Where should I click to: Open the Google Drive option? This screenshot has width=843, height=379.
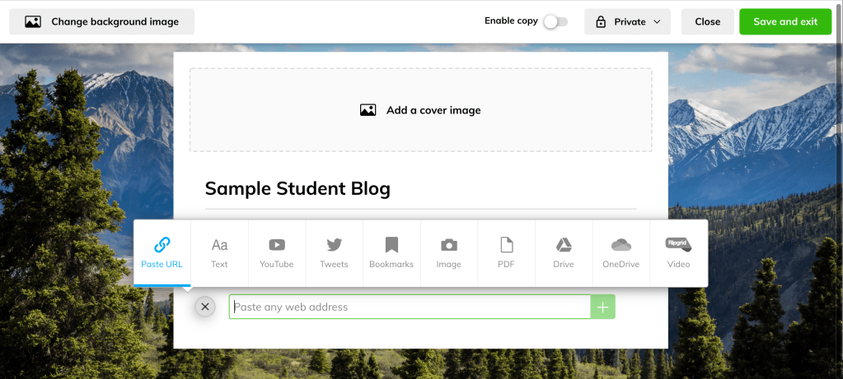coord(564,245)
